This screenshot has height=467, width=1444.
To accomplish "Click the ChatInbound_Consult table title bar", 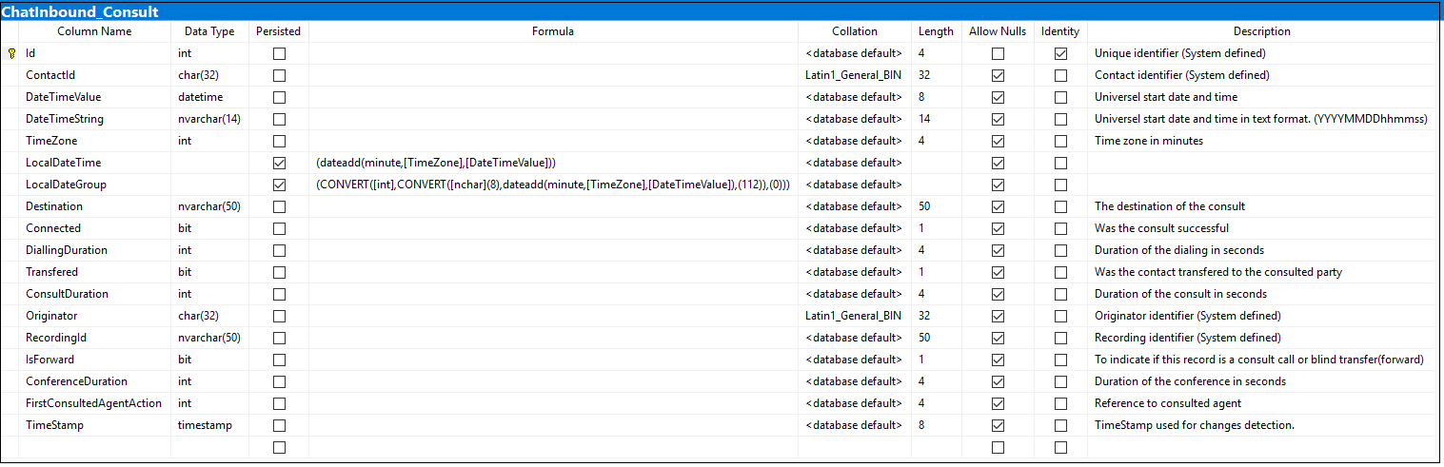I will point(722,11).
